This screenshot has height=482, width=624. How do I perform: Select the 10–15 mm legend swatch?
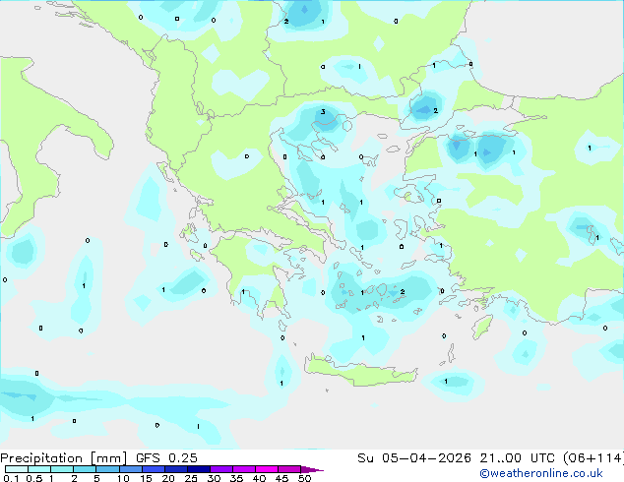[x=131, y=469]
